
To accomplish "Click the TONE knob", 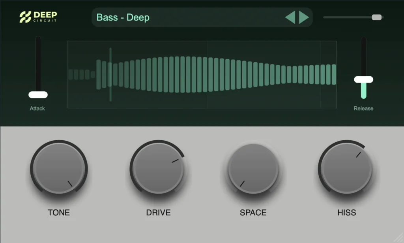I will click(58, 169).
